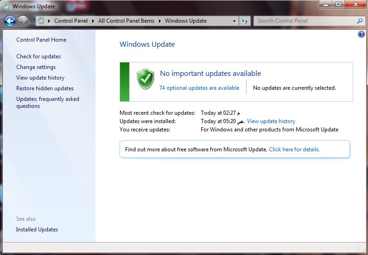368x255 pixels.
Task: Click the Back navigation arrow button
Action: (10, 21)
